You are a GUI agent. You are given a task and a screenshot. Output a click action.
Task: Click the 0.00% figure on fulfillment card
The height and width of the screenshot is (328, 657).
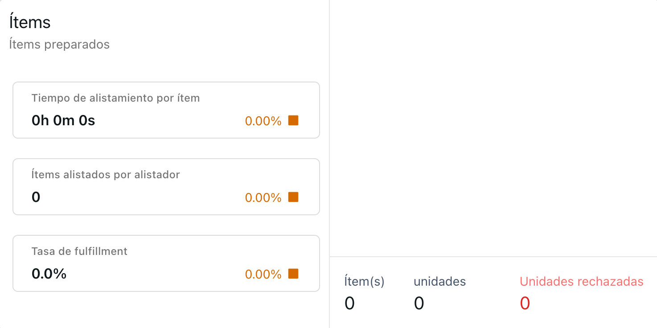tap(263, 274)
